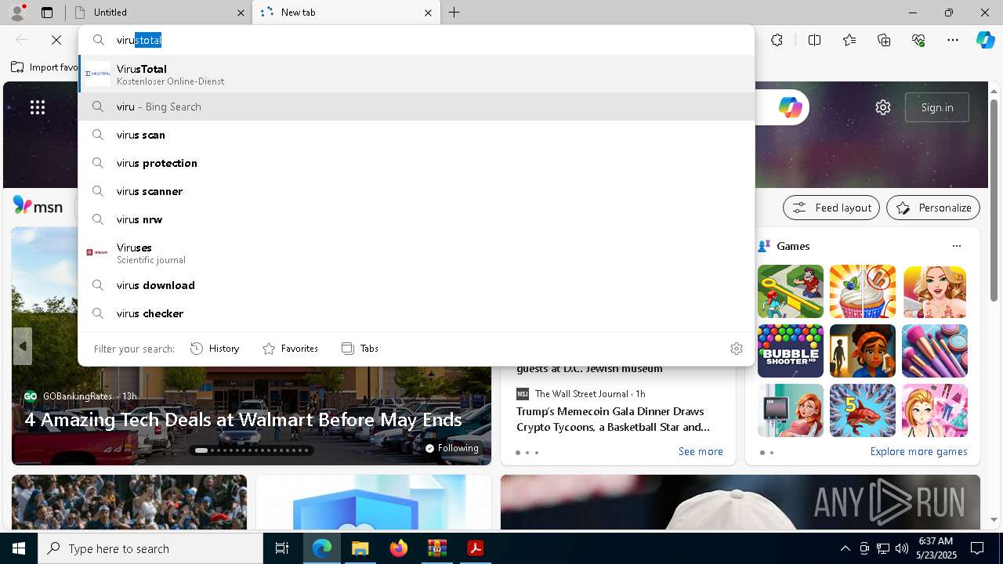Select the VirusTotal suggestion
1003x564 pixels.
416,74
